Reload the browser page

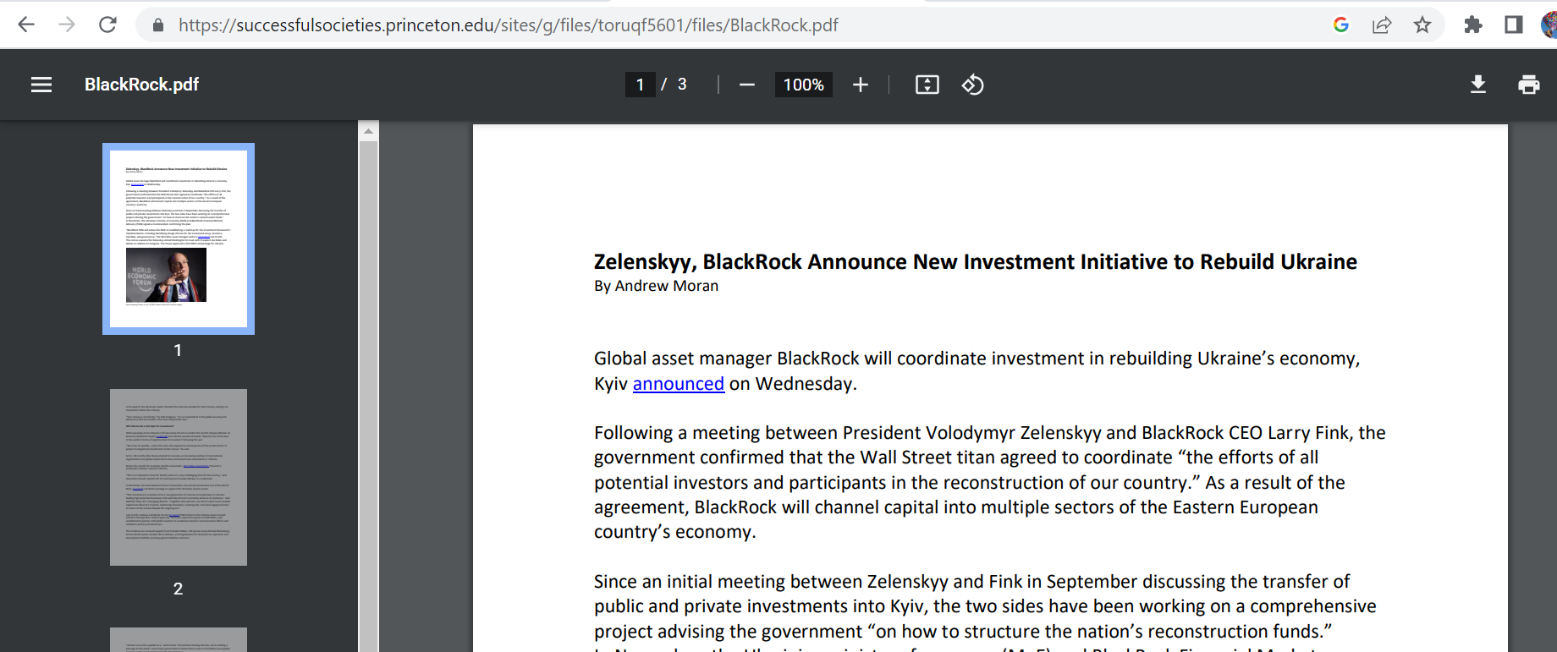107,25
